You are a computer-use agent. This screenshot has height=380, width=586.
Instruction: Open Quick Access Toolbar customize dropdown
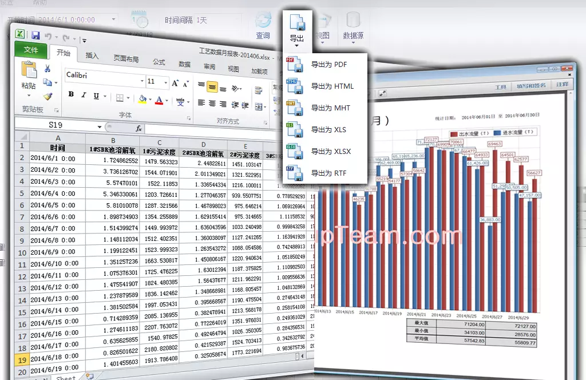[84, 41]
